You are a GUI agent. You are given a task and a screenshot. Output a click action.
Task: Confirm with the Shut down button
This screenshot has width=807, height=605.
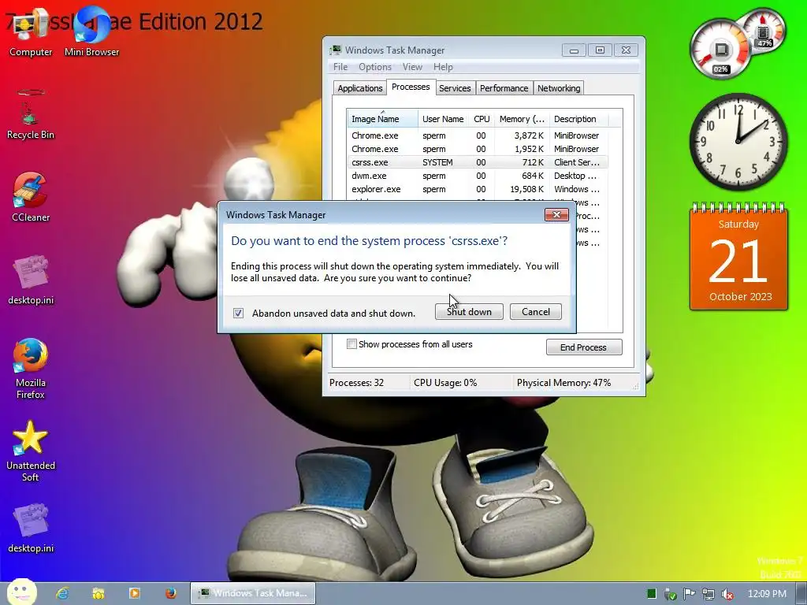click(469, 312)
